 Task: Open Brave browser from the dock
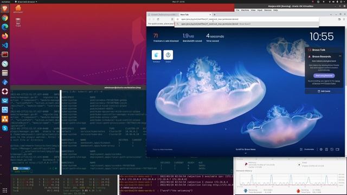pos(5,9)
